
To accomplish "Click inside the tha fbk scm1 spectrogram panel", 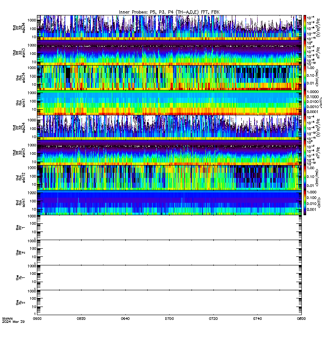I will tap(169, 102).
